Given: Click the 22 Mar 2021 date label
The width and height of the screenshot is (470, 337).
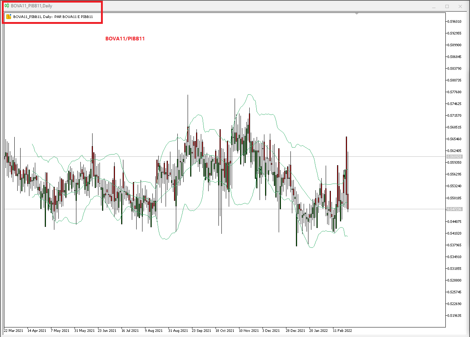Looking at the screenshot, I should (14, 330).
